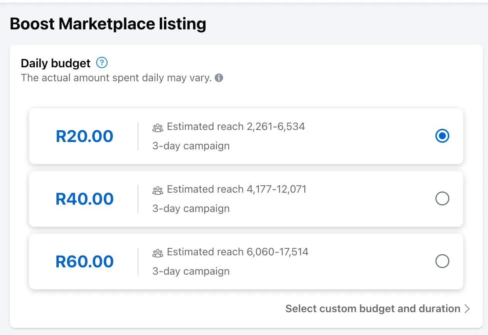
Task: Select the R20.00 budget radio button
Action: click(442, 136)
